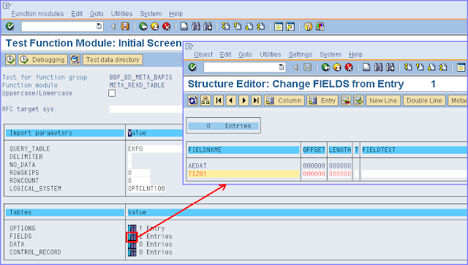Click the TXZ01 fieldname cell
This screenshot has height=265, width=468.
pos(244,174)
